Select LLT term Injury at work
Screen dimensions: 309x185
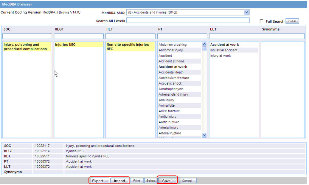click(x=234, y=56)
